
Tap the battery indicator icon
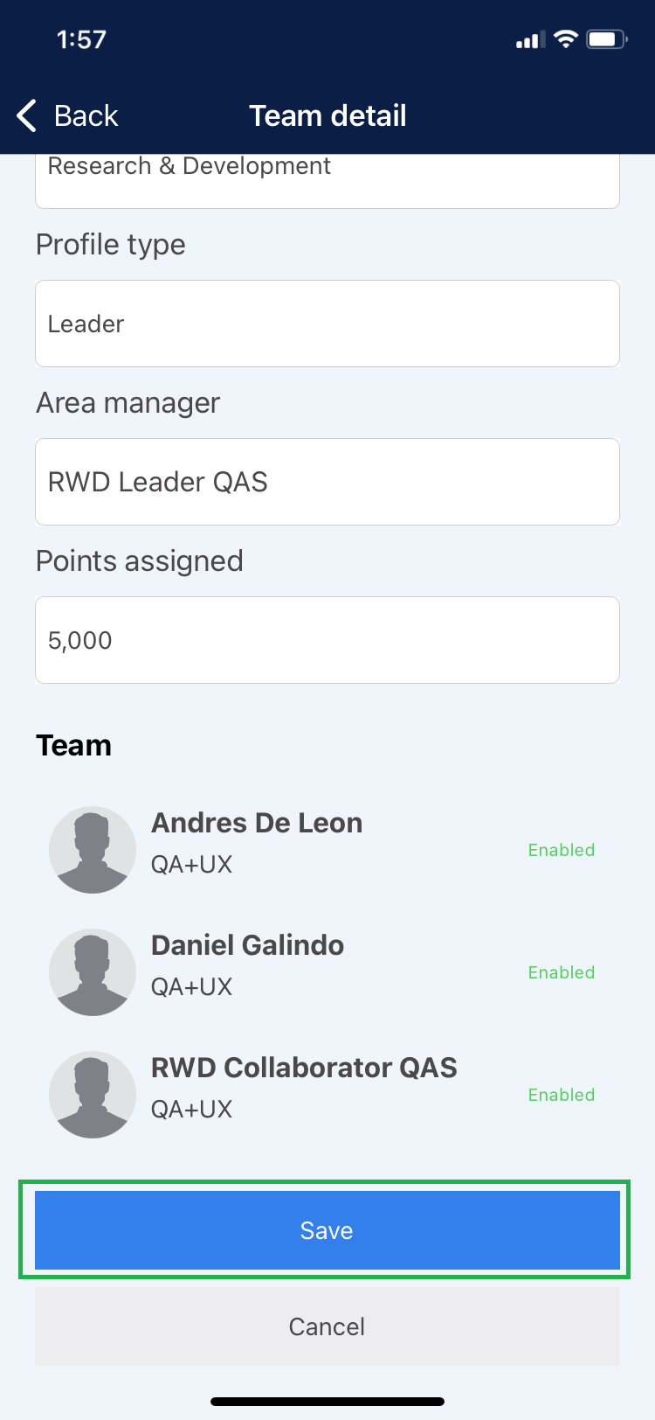pyautogui.click(x=606, y=39)
